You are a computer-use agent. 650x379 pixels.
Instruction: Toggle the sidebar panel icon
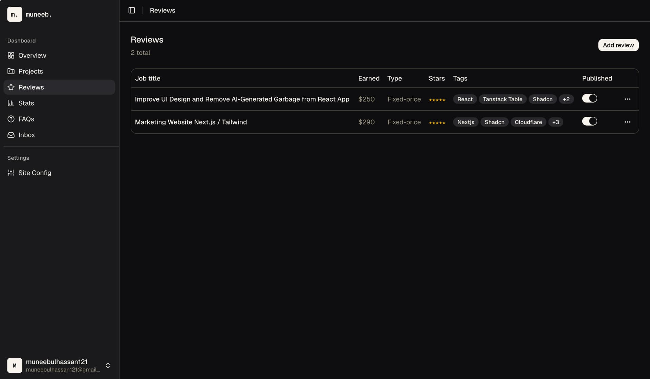coord(132,10)
